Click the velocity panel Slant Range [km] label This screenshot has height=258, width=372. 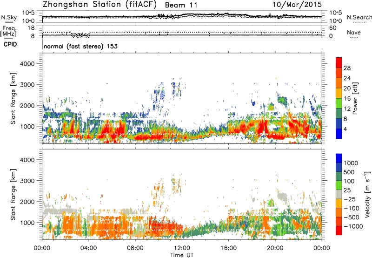[x=13, y=194]
